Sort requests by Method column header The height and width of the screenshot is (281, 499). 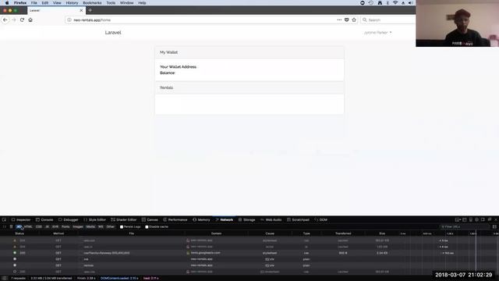coord(58,233)
